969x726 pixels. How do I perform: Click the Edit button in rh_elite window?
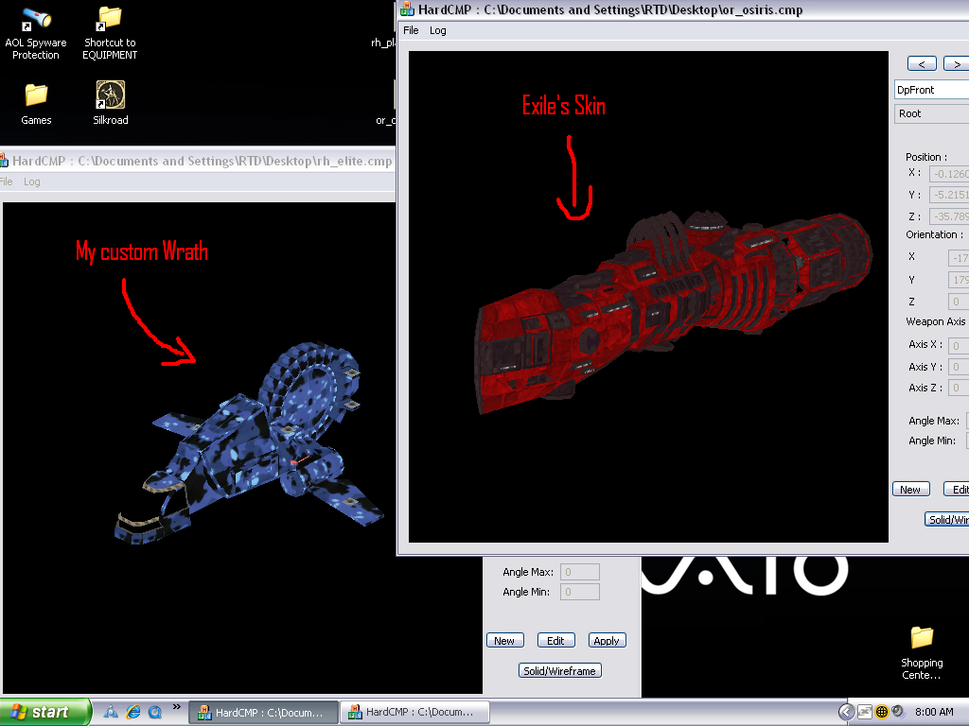coord(555,640)
